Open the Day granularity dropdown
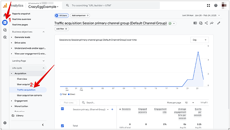The height and width of the screenshot is (130, 230). coord(199,40)
